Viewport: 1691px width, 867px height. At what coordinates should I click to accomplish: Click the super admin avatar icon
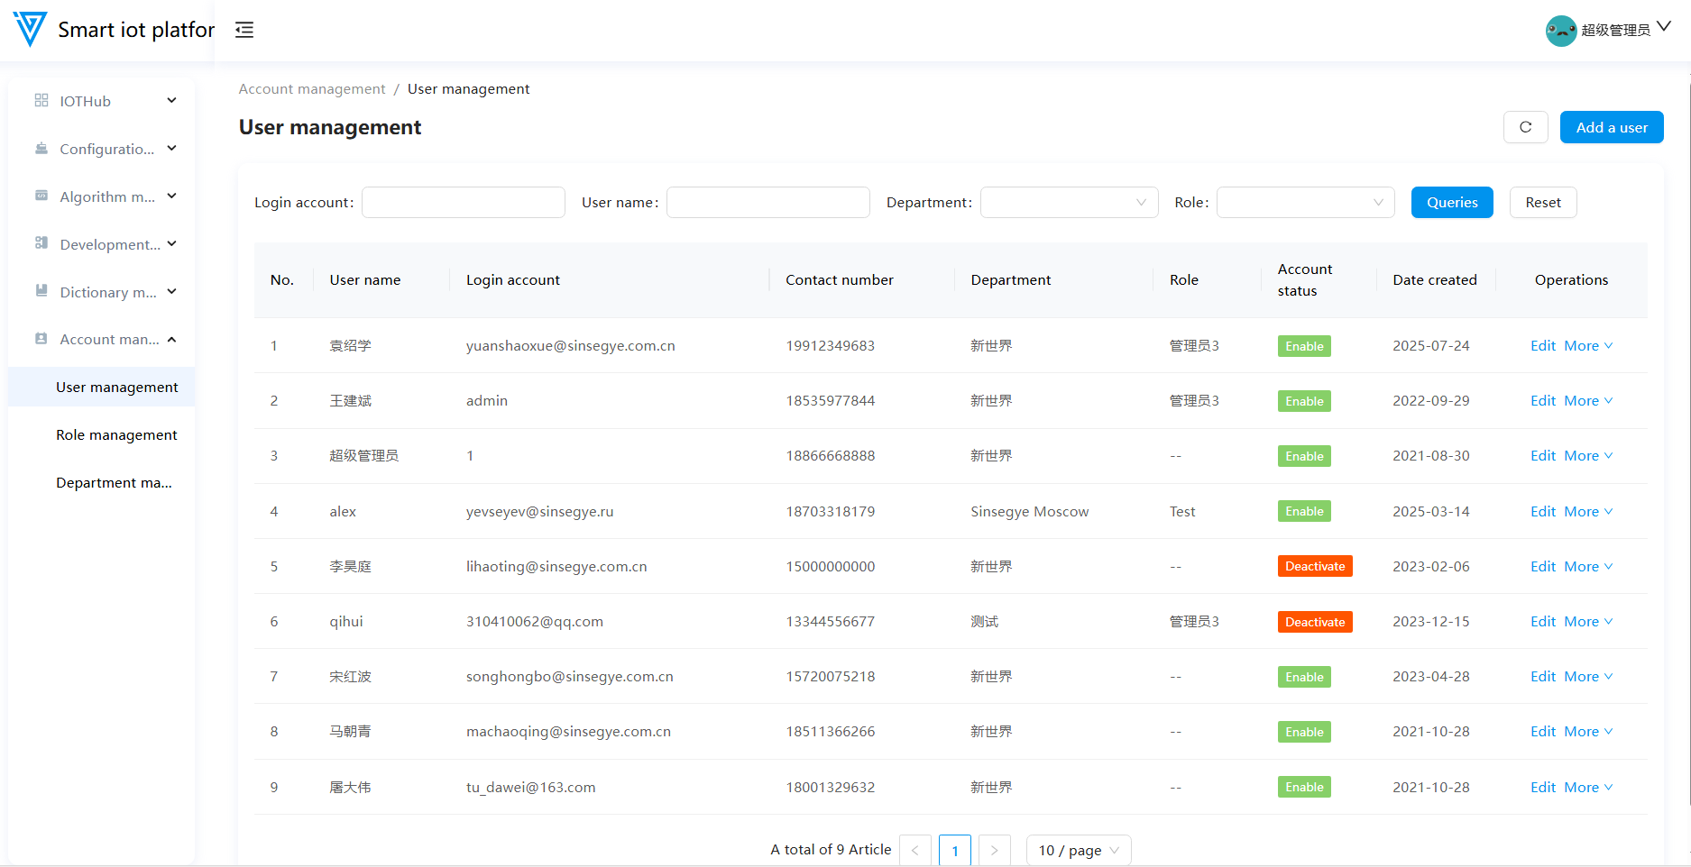pyautogui.click(x=1560, y=31)
